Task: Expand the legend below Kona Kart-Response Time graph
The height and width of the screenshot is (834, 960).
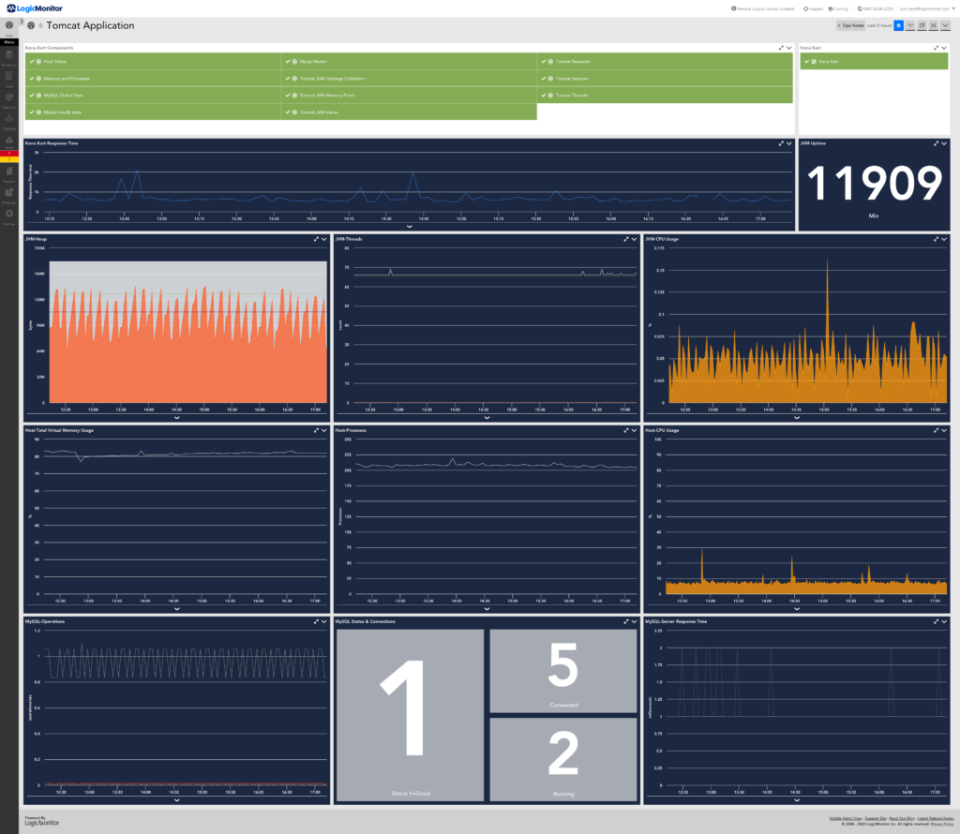Action: [x=410, y=227]
